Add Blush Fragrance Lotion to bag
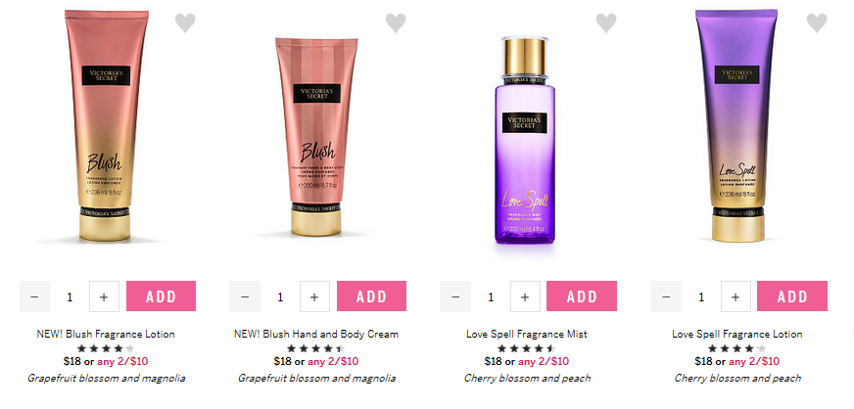 pyautogui.click(x=162, y=295)
